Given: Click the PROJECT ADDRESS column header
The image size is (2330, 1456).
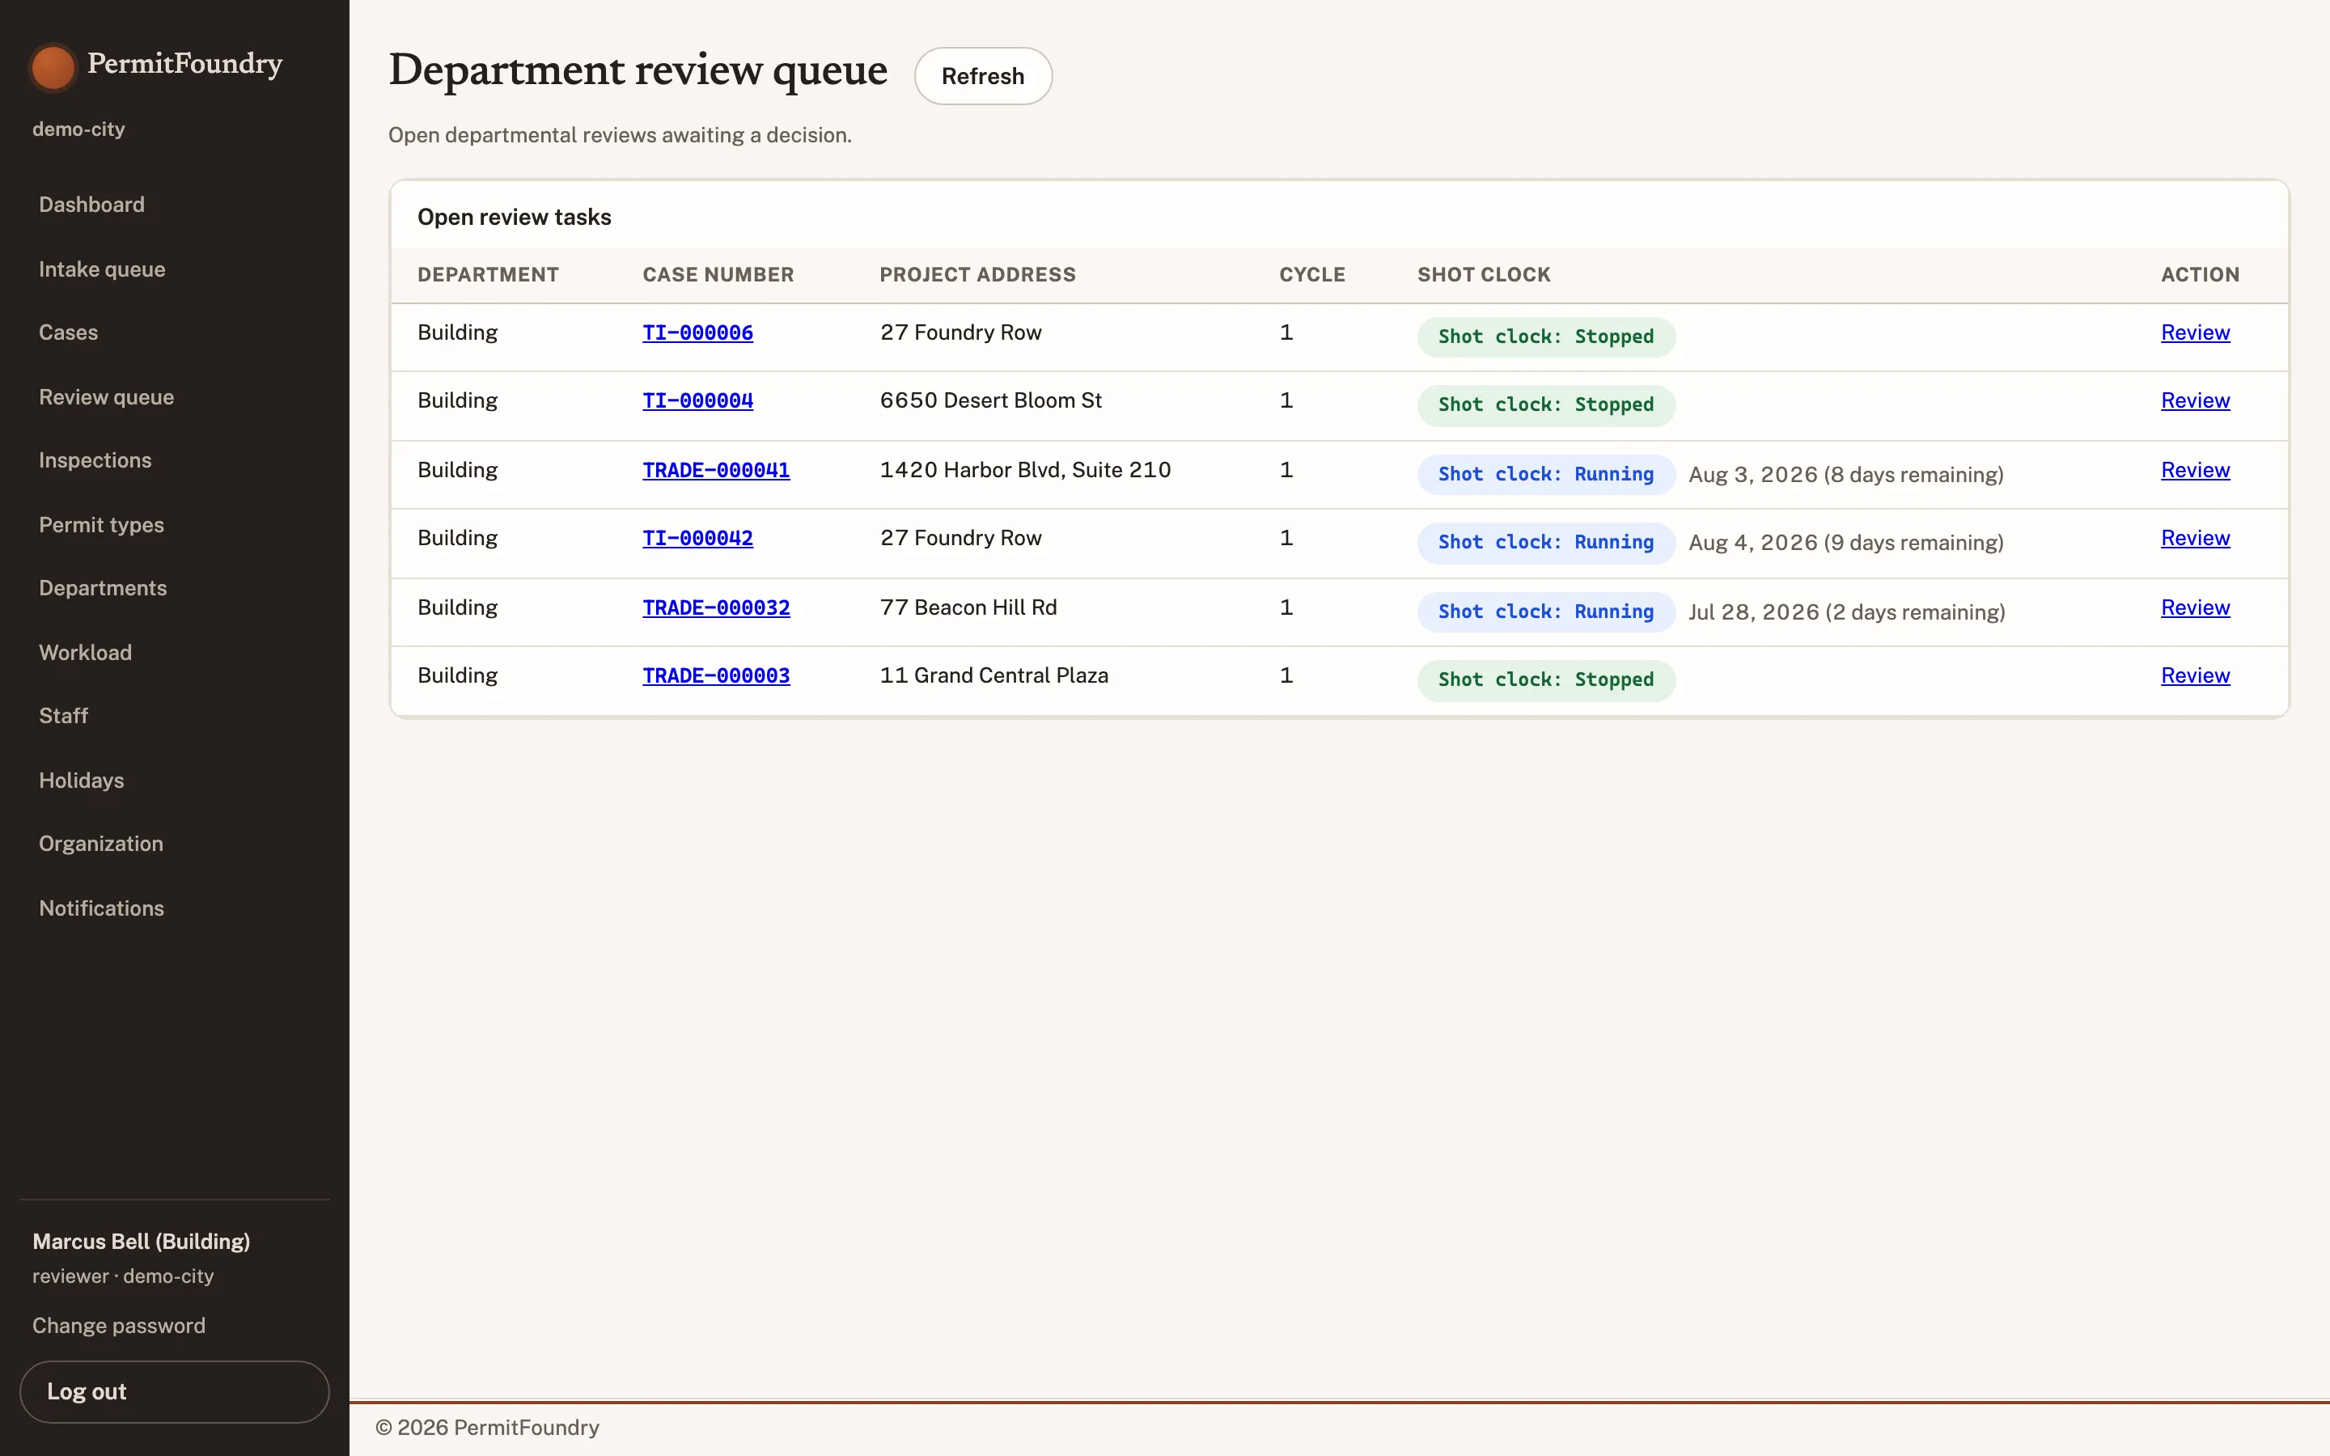Looking at the screenshot, I should click(977, 275).
